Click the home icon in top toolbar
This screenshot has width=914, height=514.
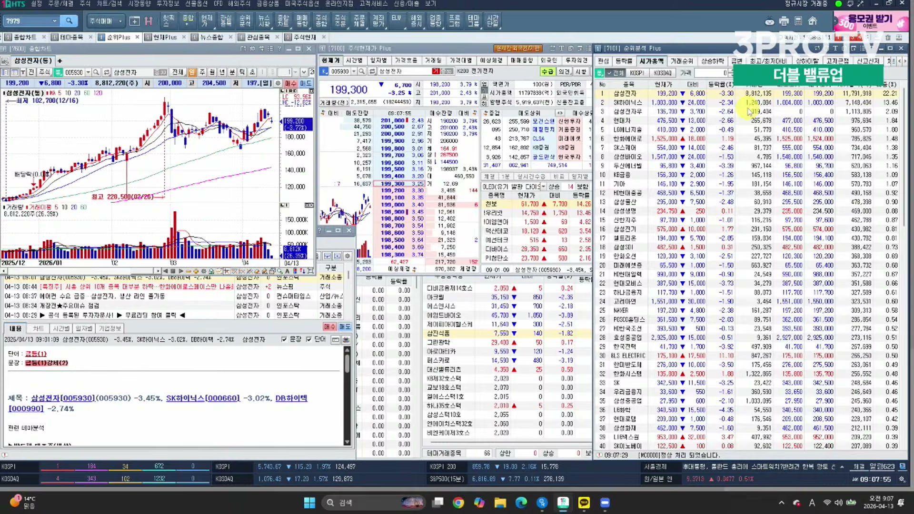813,21
